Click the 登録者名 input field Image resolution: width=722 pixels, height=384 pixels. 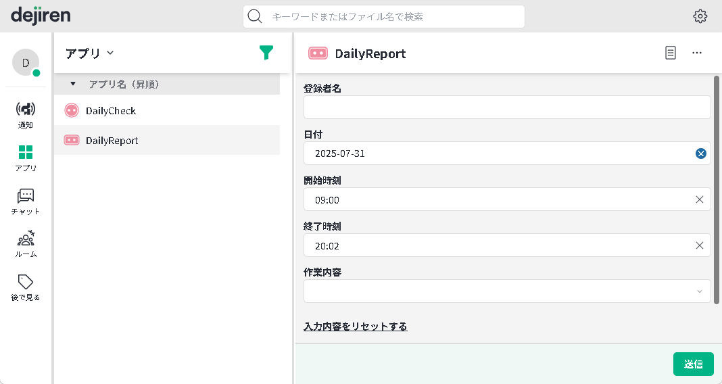[507, 107]
